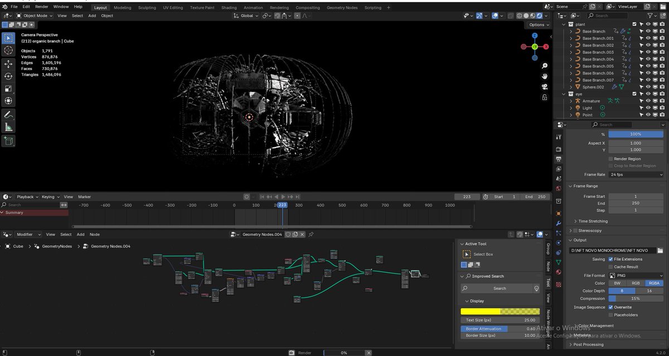Browse output path folder icon

point(660,250)
